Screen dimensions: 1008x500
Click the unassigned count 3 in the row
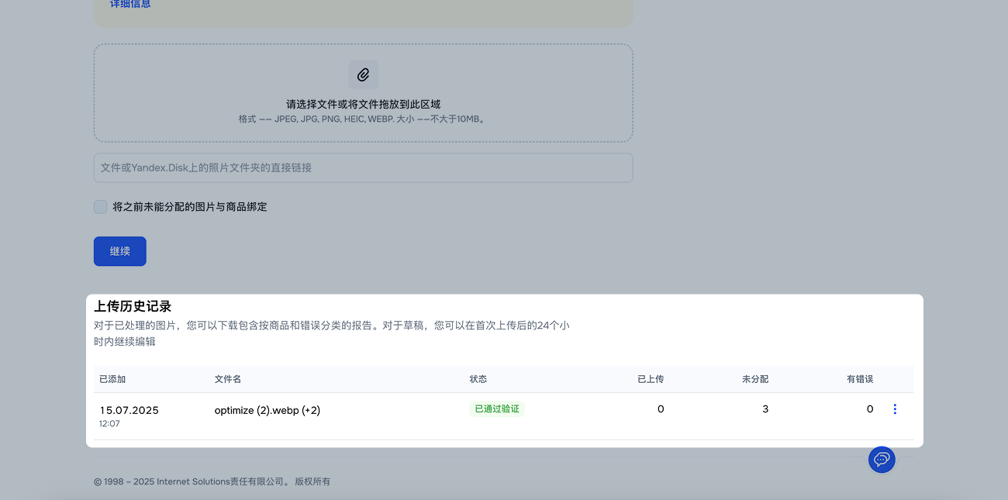pyautogui.click(x=765, y=409)
